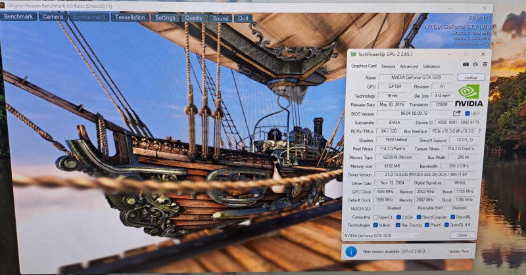Image resolution: width=526 pixels, height=275 pixels.
Task: Open the Benchmark menu in Heaven
Action: click(x=18, y=16)
